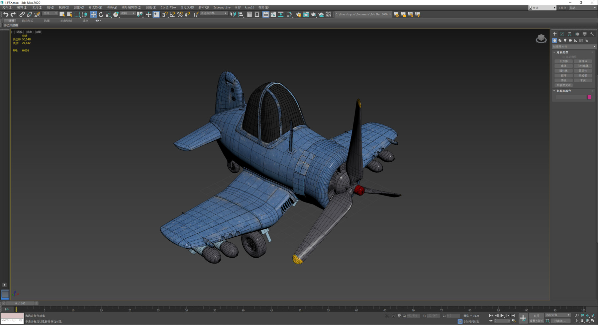The height and width of the screenshot is (325, 598).
Task: Open the Rendered Frame Window icon
Action: tap(306, 14)
